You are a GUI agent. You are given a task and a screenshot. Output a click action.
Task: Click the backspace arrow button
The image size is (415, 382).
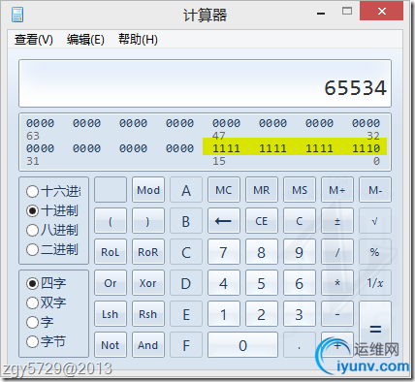pyautogui.click(x=224, y=221)
